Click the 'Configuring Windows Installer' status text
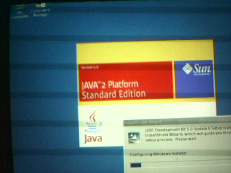The height and width of the screenshot is (173, 231). 158,154
